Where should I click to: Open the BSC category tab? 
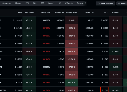[42, 3]
